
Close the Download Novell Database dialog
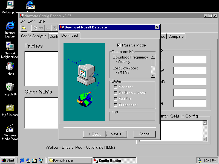click(157, 27)
